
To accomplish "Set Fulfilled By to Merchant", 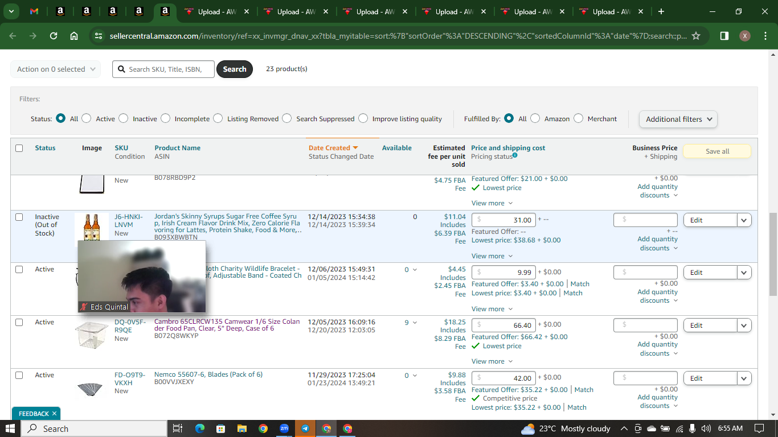I will point(579,118).
